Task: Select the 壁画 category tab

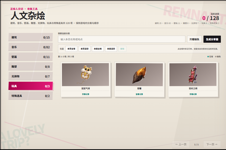Action: [x=31, y=57]
